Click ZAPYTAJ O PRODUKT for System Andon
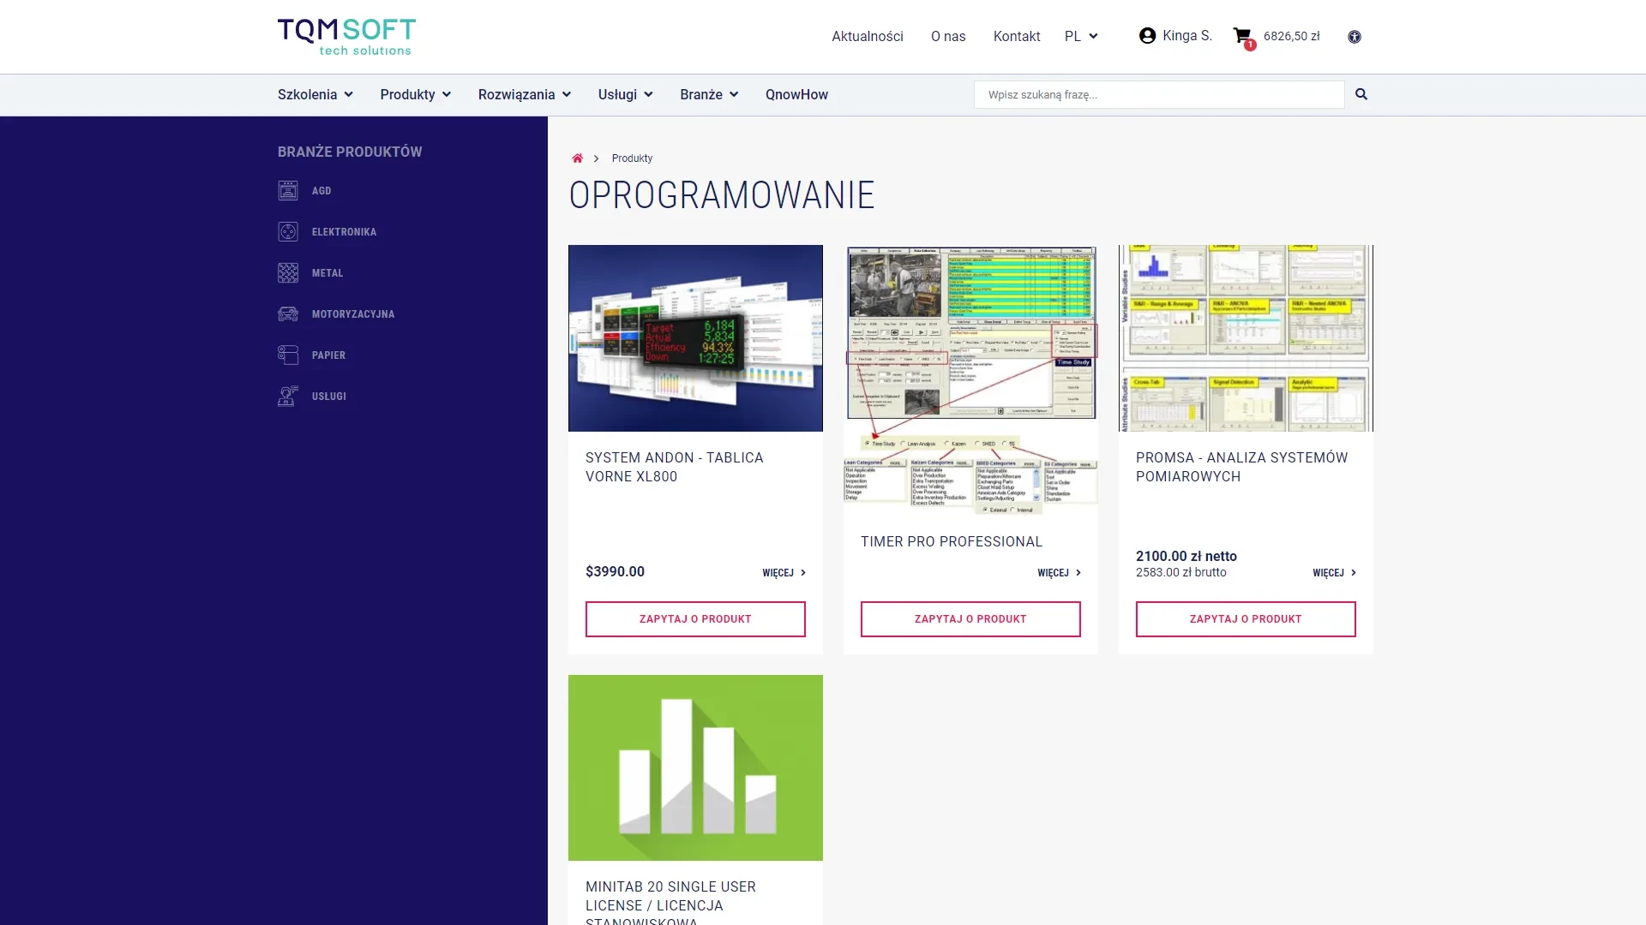 coord(695,619)
